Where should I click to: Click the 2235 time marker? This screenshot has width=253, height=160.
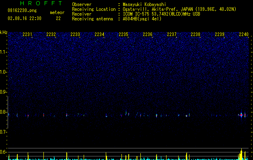pos(123,34)
